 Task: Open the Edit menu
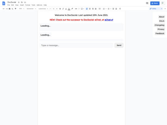coord(12,5)
